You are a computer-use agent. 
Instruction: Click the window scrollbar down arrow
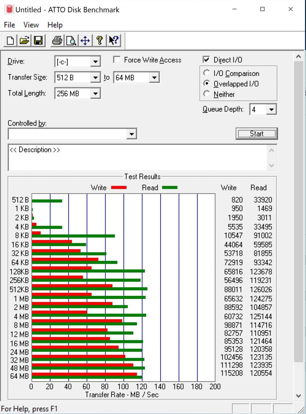[299, 396]
